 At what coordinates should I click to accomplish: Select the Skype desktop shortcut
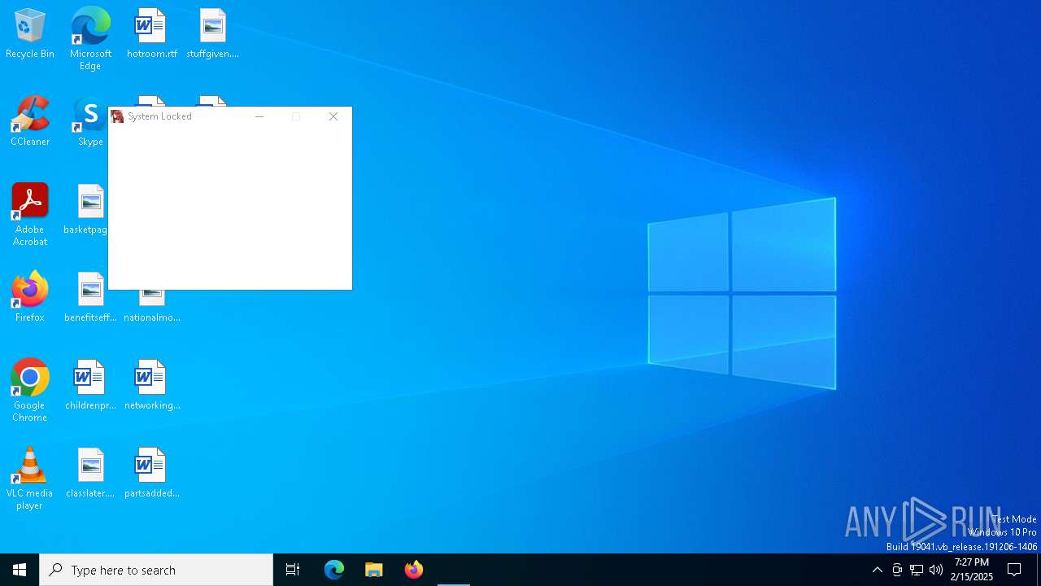89,122
